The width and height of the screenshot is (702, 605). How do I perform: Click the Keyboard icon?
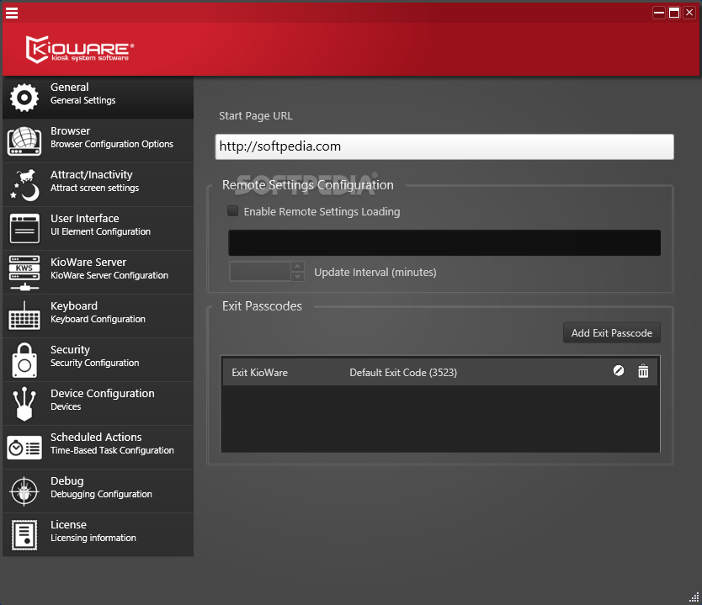point(24,316)
